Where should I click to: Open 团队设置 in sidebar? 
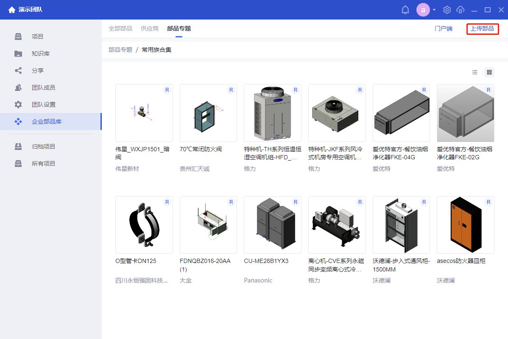[51, 105]
